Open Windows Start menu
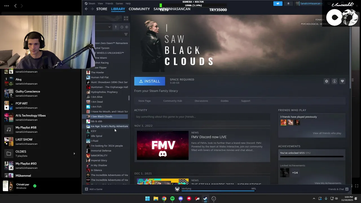 (x=148, y=198)
